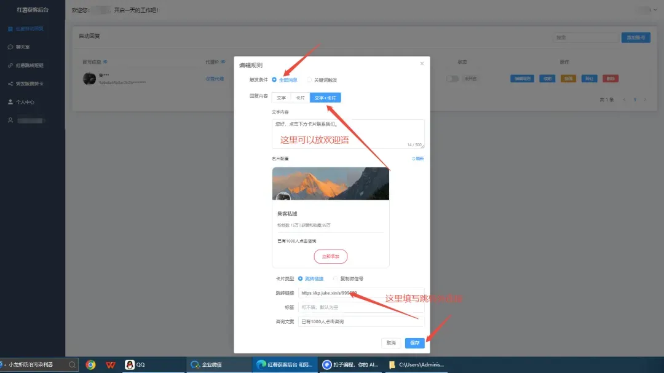Click the 立即添加 button on the card
The height and width of the screenshot is (373, 664).
coord(330,257)
